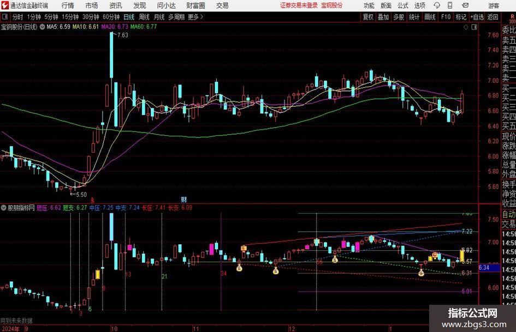Click 用到未来数据 notice text

(x=16, y=321)
